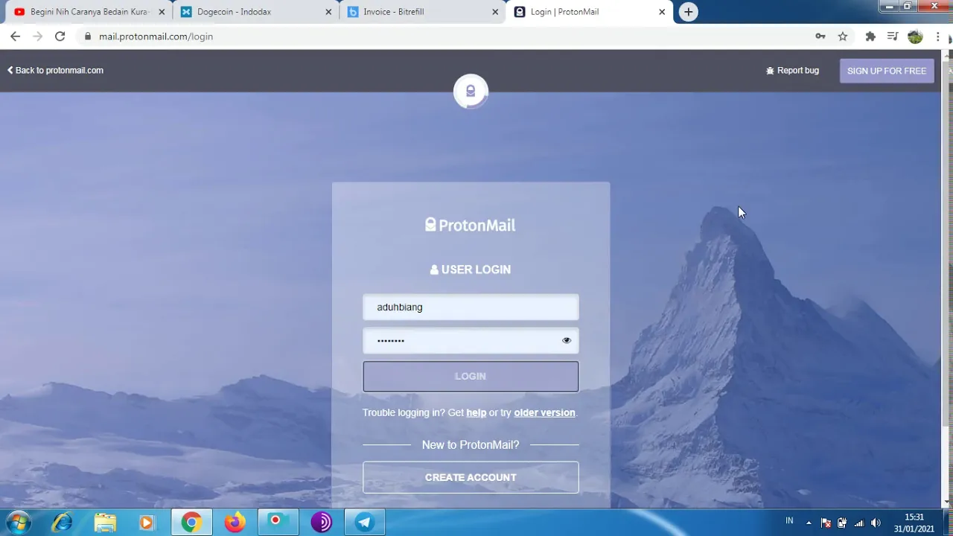The image size is (953, 536).
Task: Open the power plug tray icon
Action: (x=842, y=523)
